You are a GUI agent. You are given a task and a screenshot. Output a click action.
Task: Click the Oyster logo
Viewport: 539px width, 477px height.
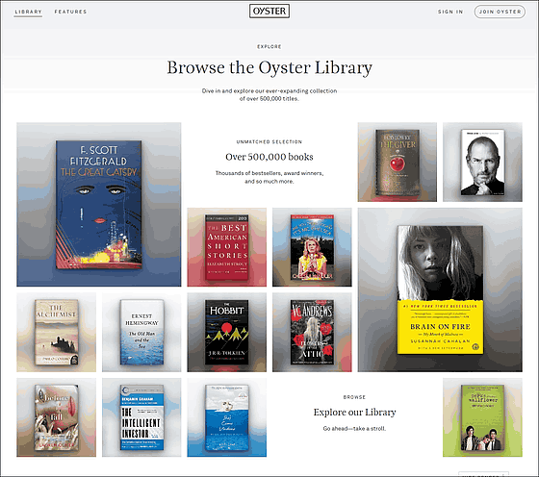(x=269, y=11)
